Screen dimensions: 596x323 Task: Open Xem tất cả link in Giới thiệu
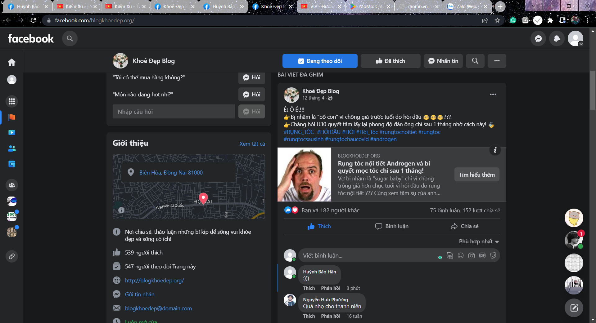(x=252, y=144)
